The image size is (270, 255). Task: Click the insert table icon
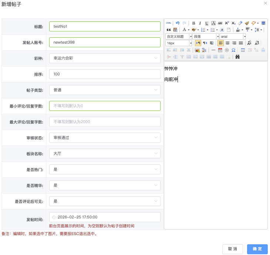pos(243,50)
